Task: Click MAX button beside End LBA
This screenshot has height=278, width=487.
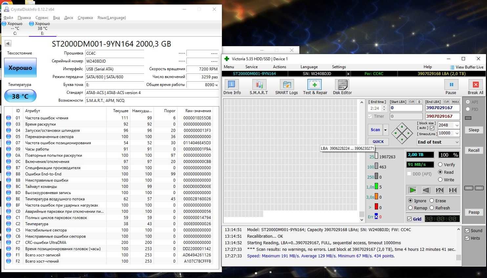Action: pyautogui.click(x=455, y=102)
